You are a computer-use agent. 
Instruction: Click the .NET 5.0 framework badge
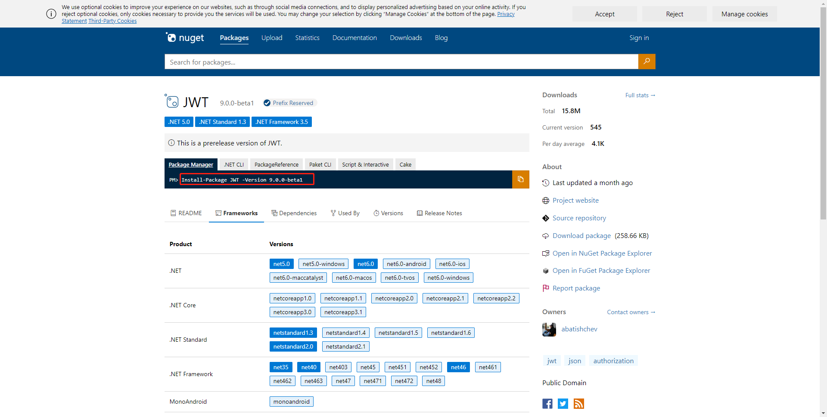(179, 122)
